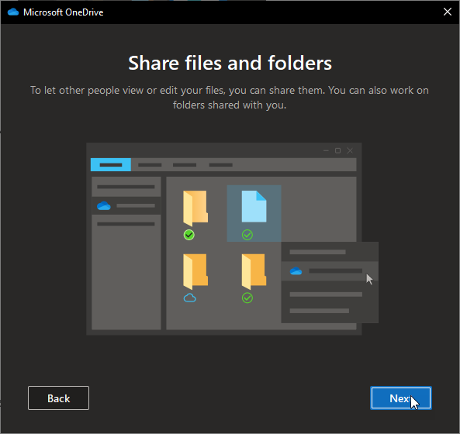Click the folder with cloud-only status
460x434 pixels.
pos(195,271)
